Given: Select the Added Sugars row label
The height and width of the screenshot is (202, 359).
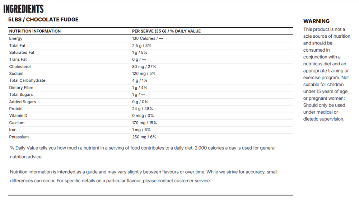Looking at the screenshot, I should click(x=22, y=102).
